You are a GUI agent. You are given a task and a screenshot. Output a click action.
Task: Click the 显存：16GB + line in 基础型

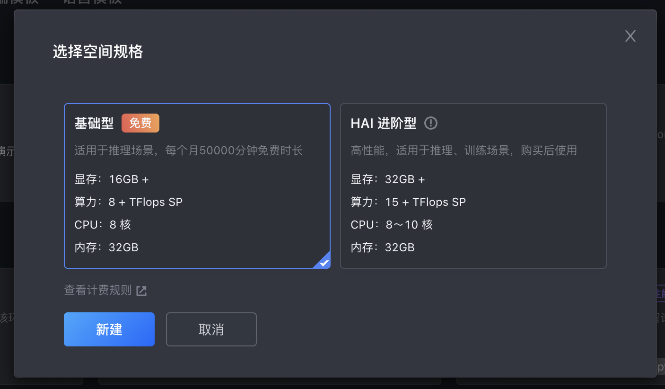click(x=112, y=179)
